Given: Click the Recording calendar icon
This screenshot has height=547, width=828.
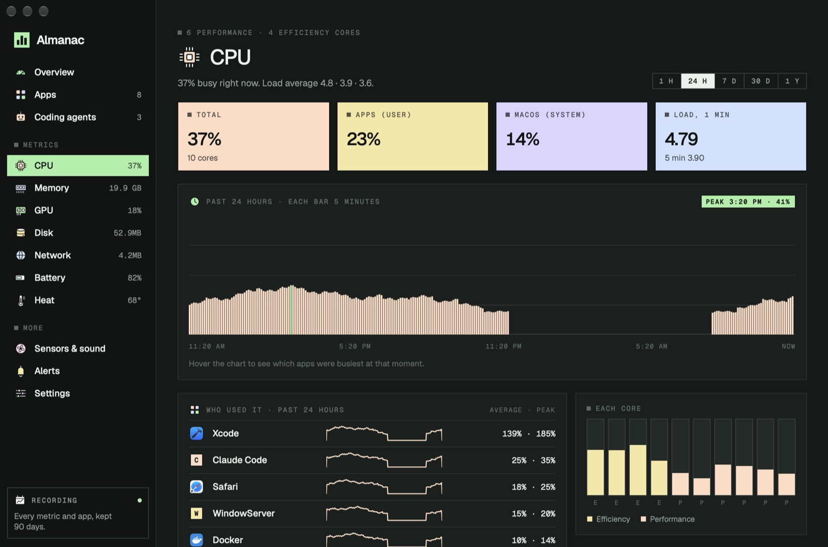Looking at the screenshot, I should [20, 500].
